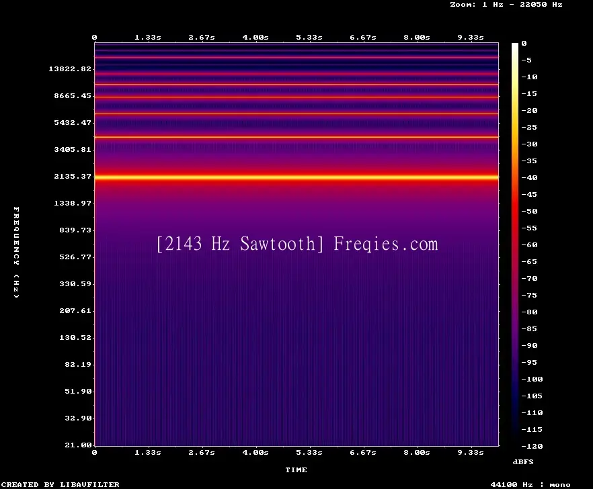Select the 8665.45 frequency axis label
This screenshot has height=489, width=593.
(x=73, y=95)
